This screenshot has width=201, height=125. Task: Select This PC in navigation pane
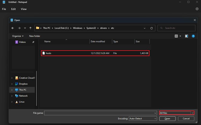23,90
